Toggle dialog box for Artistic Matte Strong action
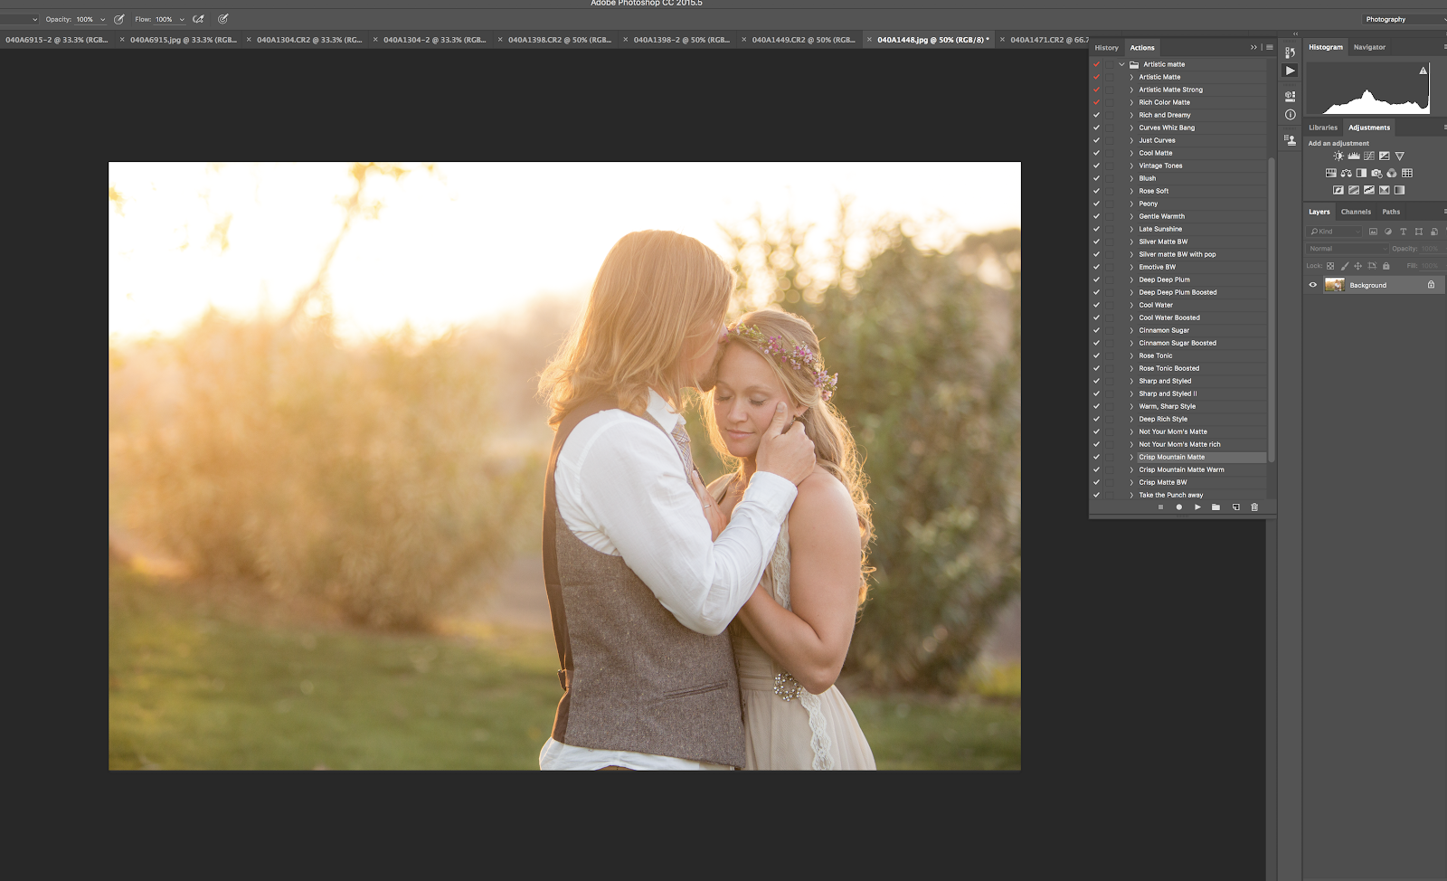Screen dimensions: 1447x881 pyautogui.click(x=1110, y=90)
